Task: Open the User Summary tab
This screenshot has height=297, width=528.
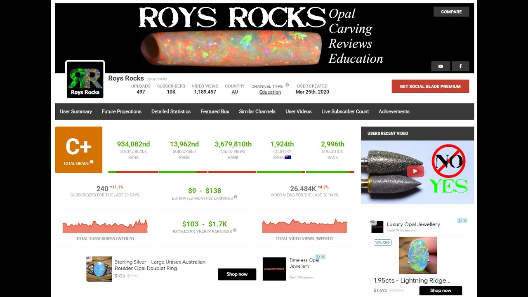Action: (76, 111)
